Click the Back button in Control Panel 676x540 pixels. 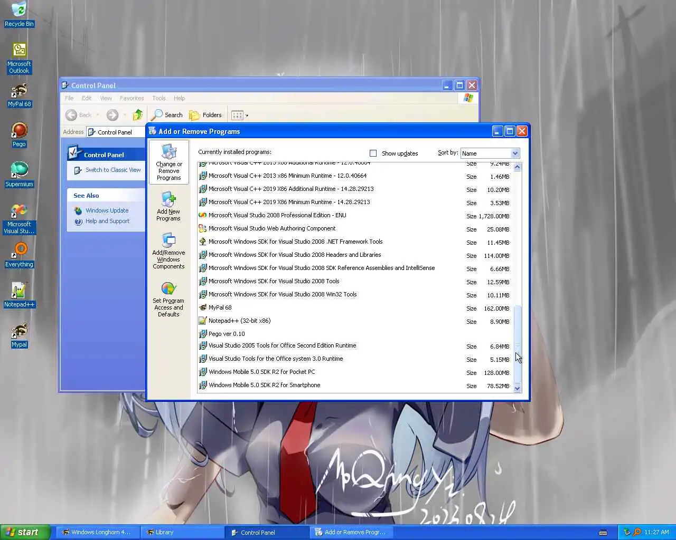tap(79, 114)
